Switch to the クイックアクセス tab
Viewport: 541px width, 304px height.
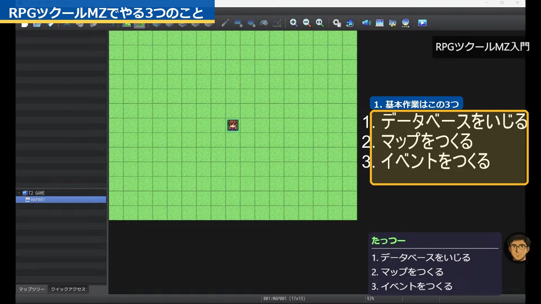tap(68, 289)
